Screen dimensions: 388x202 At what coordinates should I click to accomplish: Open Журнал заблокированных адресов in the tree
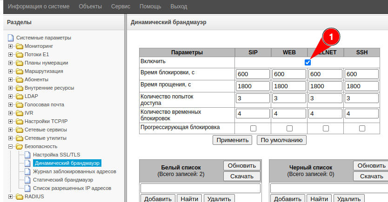pyautogui.click(x=74, y=172)
